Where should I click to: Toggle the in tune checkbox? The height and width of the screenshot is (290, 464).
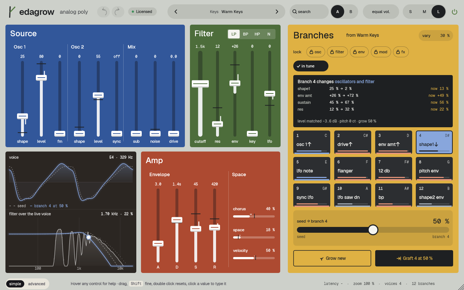pyautogui.click(x=311, y=66)
